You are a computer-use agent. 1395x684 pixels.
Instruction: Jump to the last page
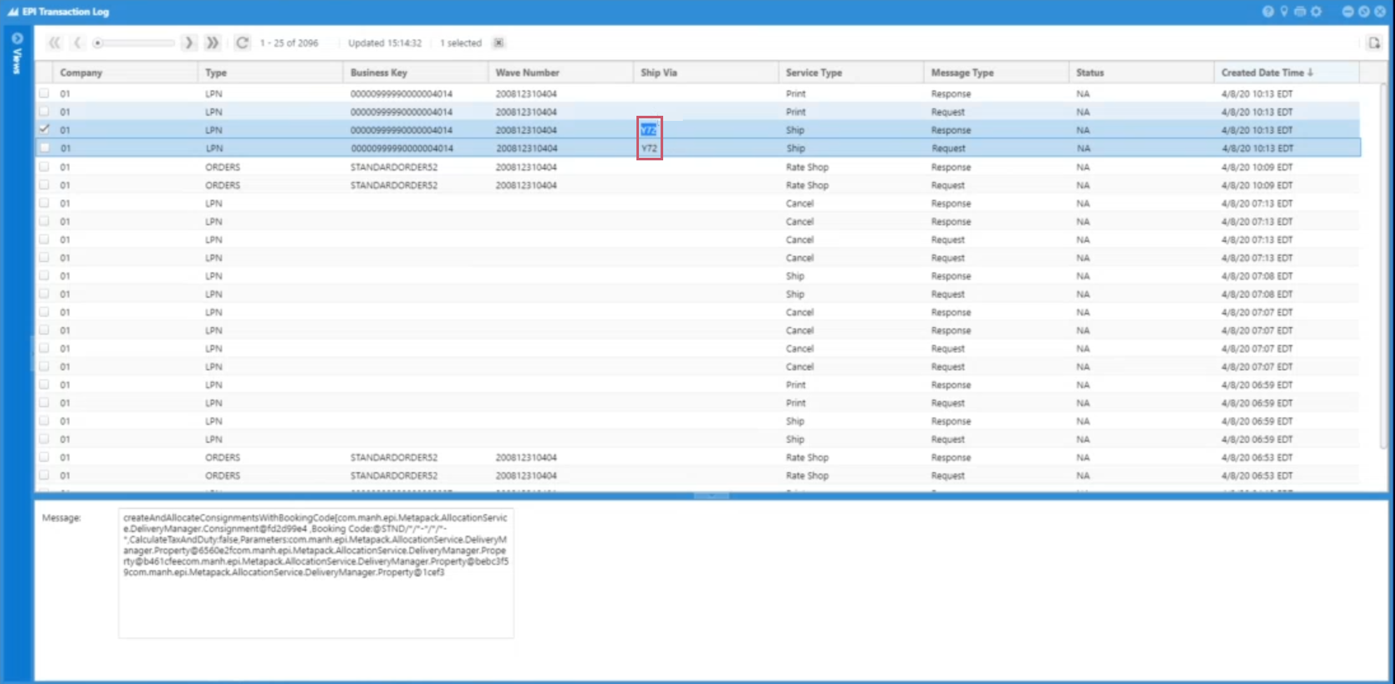coord(212,43)
